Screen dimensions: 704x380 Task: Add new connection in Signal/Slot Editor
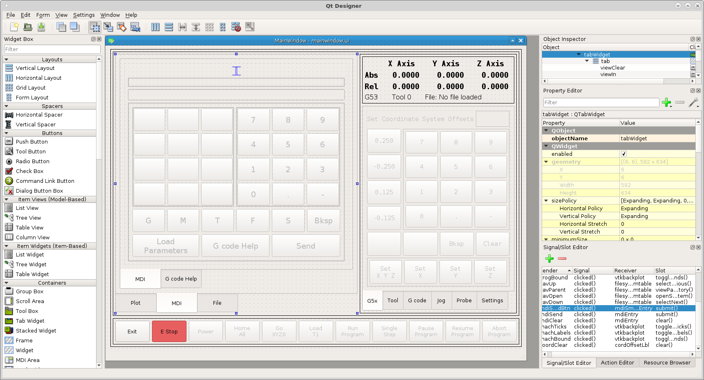[x=549, y=259]
